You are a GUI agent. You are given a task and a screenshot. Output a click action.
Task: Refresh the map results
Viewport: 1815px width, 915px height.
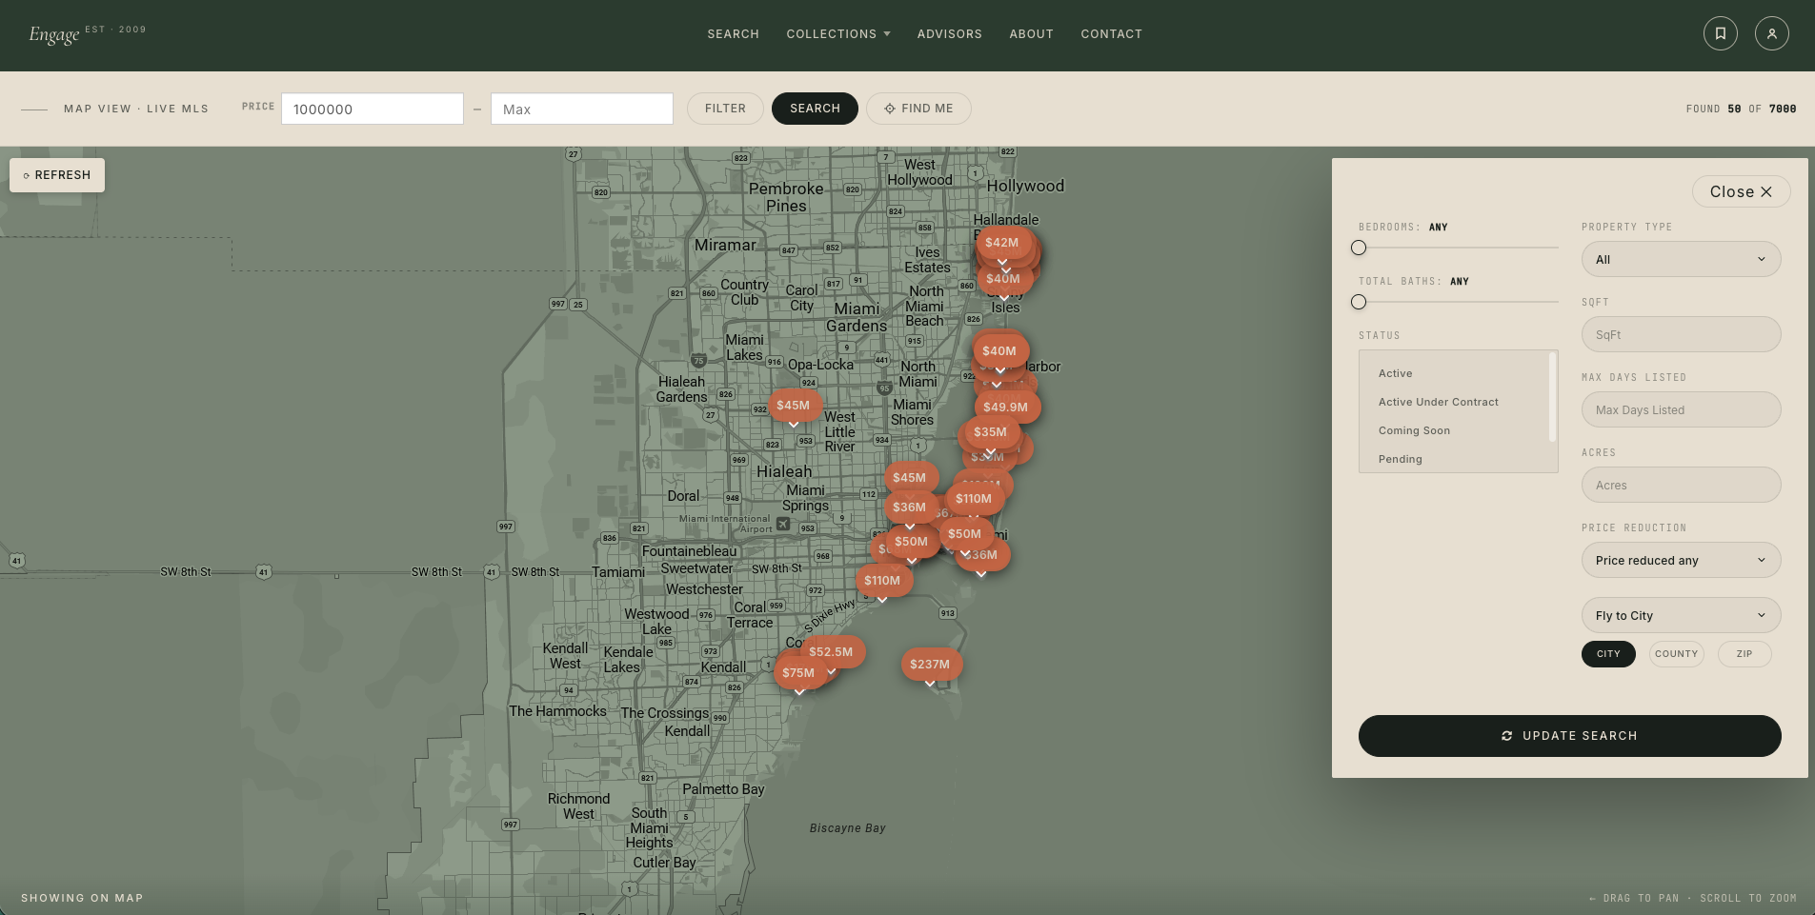click(57, 175)
